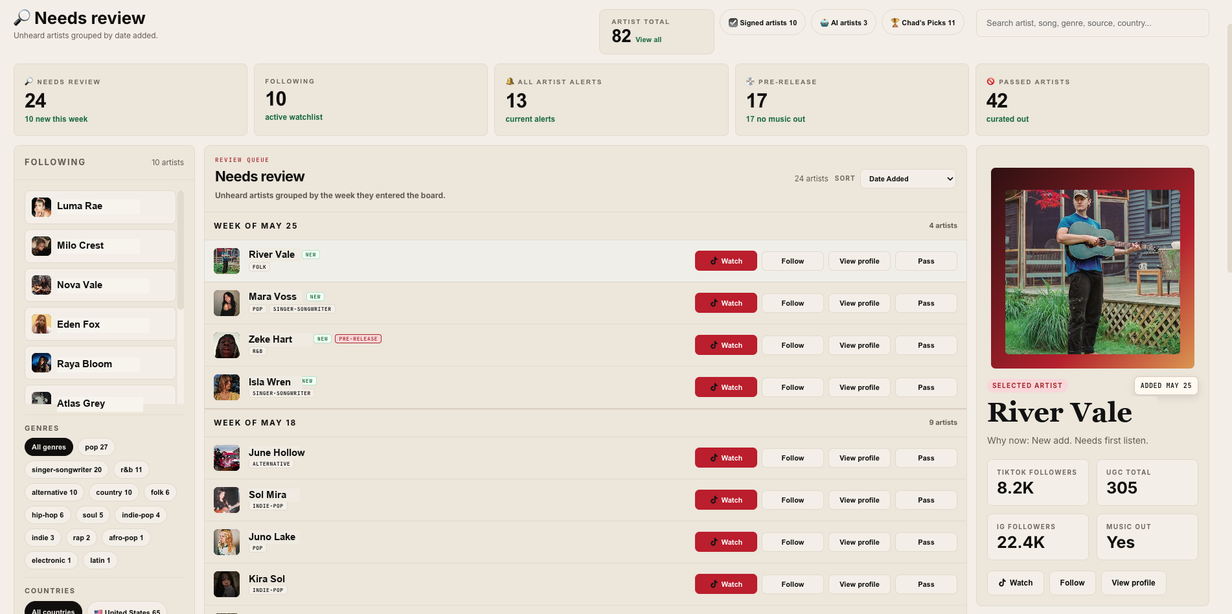The width and height of the screenshot is (1232, 614).
Task: Open the Date Added sort dropdown
Action: [x=908, y=179]
